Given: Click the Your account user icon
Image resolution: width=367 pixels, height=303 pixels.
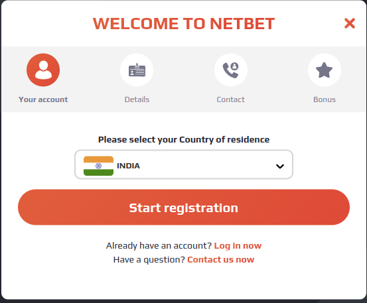Looking at the screenshot, I should pos(43,70).
